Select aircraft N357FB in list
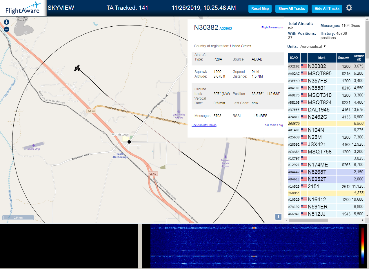Screen dimensions: 369x269 [326, 81]
